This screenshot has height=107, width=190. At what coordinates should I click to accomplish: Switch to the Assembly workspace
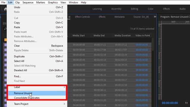pos(116,9)
